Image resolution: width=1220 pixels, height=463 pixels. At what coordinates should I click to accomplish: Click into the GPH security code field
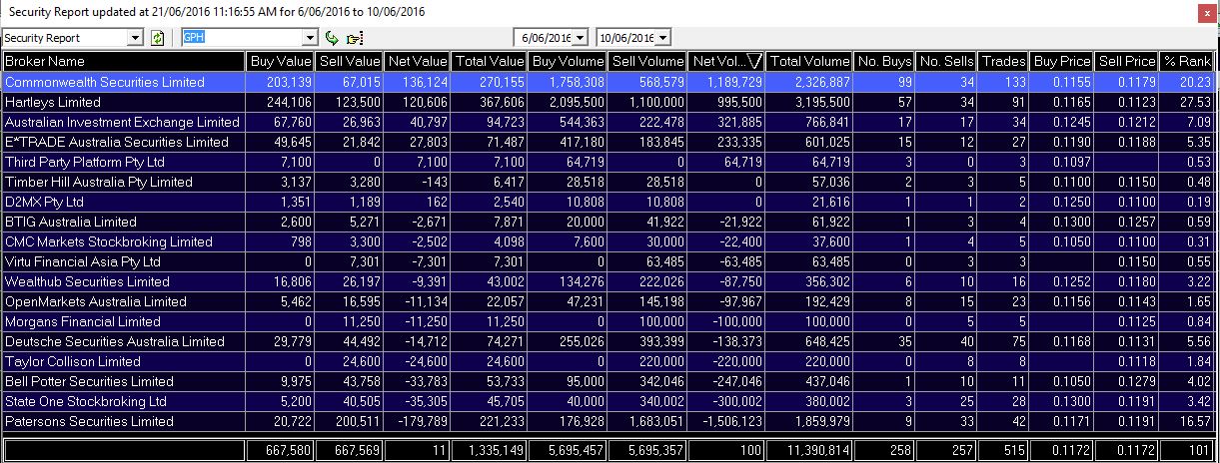(243, 38)
